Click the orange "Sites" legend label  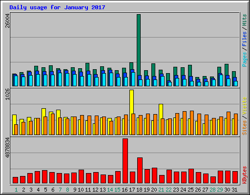(x=245, y=128)
